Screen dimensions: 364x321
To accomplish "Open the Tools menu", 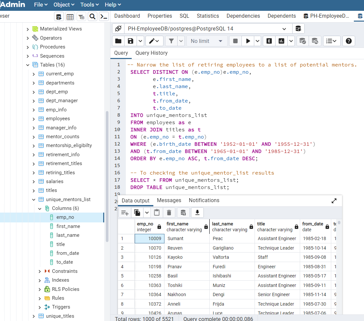I will 89,5.
